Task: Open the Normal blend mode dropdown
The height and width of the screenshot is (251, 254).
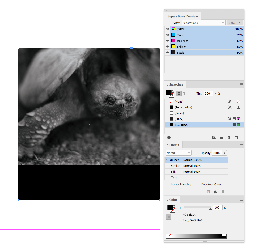Action: (178, 153)
